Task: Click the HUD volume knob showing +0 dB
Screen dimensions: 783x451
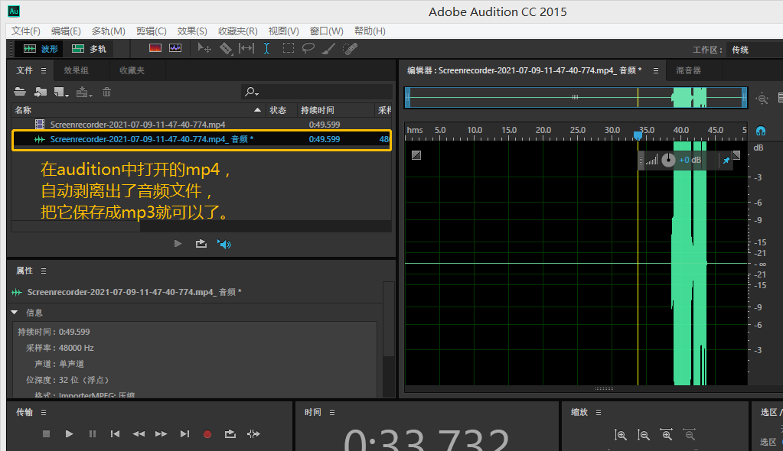Action: 668,161
